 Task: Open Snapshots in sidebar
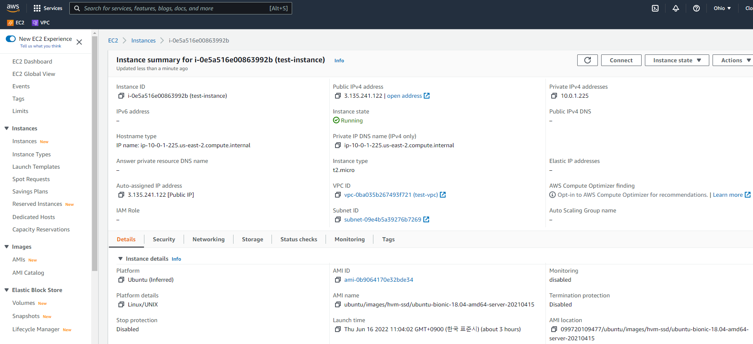click(x=26, y=316)
